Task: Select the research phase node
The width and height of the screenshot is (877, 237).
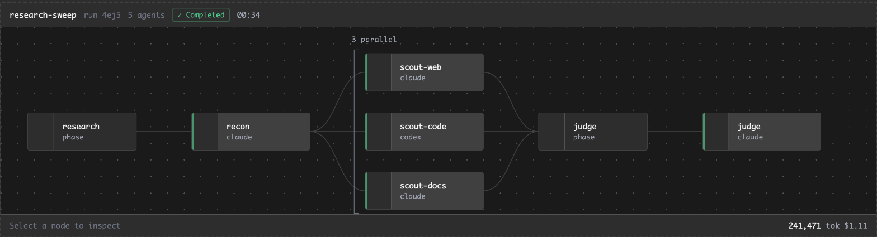Action: coord(82,132)
